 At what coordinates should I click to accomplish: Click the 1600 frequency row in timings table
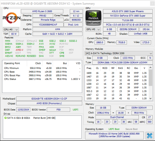tap(116, 73)
